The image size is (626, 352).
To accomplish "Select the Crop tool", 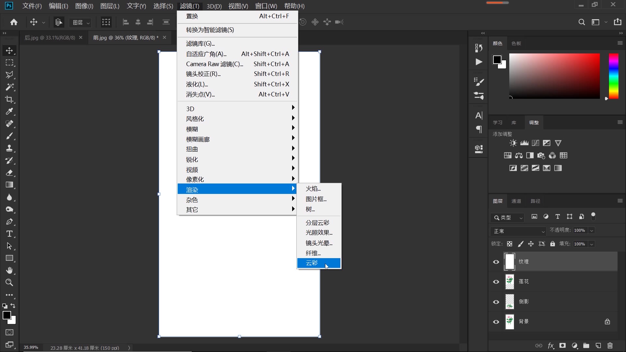I will (9, 99).
